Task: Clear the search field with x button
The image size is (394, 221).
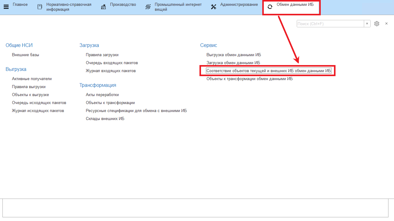Action: (x=367, y=24)
